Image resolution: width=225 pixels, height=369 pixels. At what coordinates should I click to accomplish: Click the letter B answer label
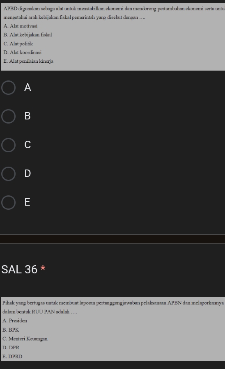(x=28, y=116)
